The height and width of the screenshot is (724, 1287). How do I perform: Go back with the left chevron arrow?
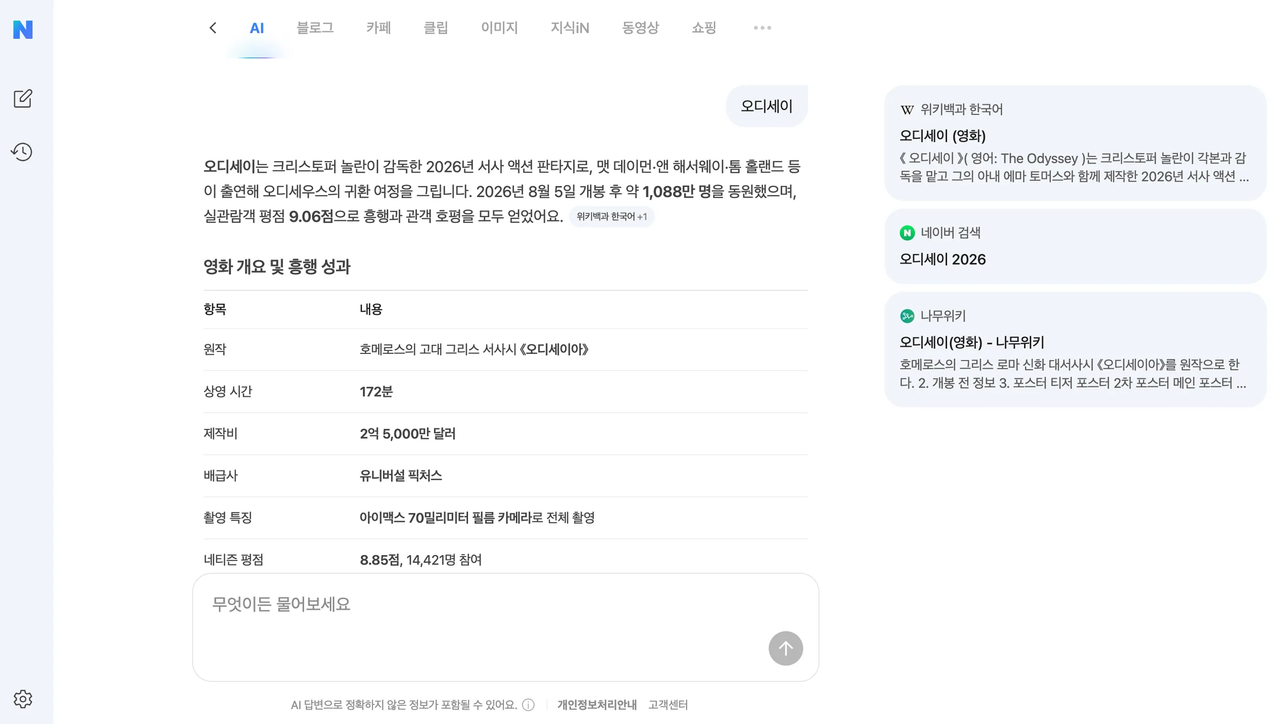(213, 28)
